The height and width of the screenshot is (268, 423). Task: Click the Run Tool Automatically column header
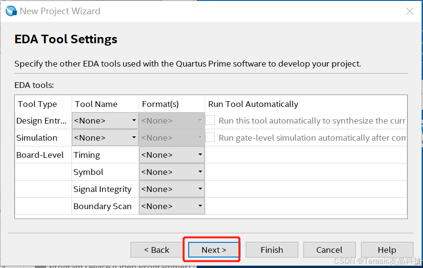(x=306, y=104)
